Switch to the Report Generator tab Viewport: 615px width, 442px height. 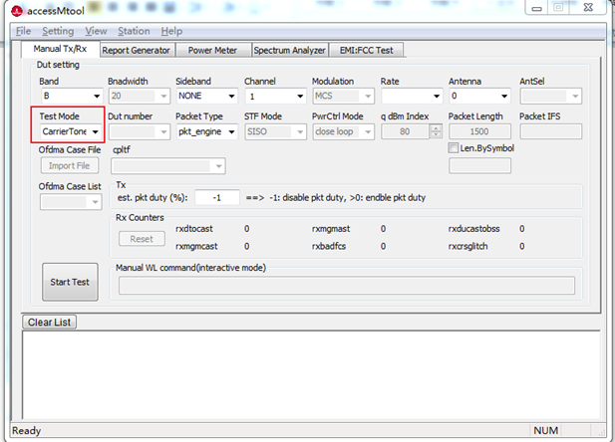[137, 50]
